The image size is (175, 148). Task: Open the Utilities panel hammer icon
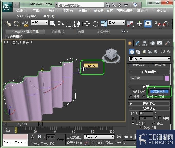tap(167, 43)
